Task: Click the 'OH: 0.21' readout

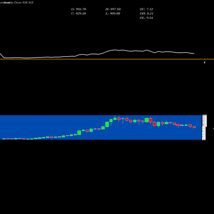Action: (x=146, y=14)
